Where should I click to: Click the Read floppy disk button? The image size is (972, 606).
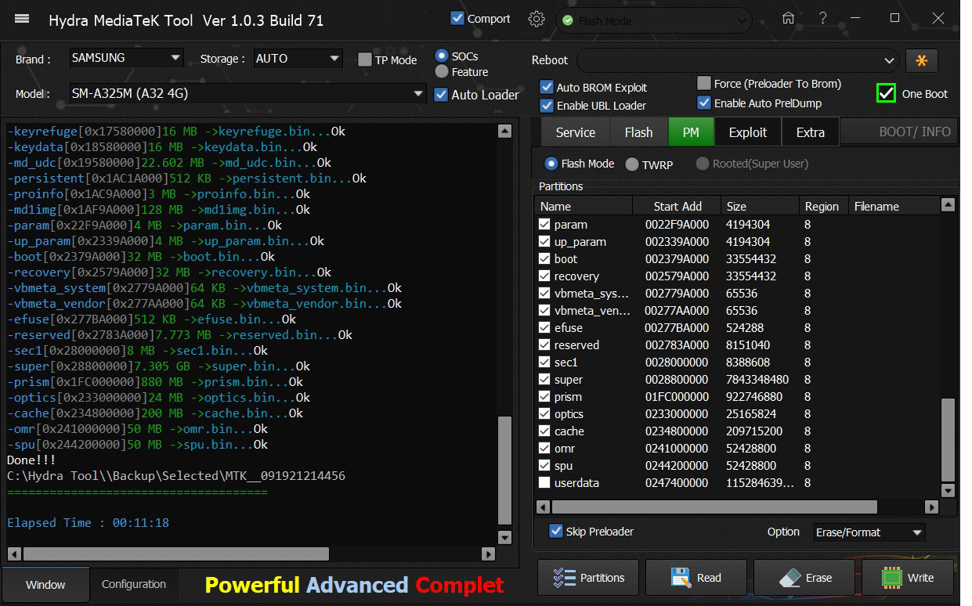click(x=696, y=578)
